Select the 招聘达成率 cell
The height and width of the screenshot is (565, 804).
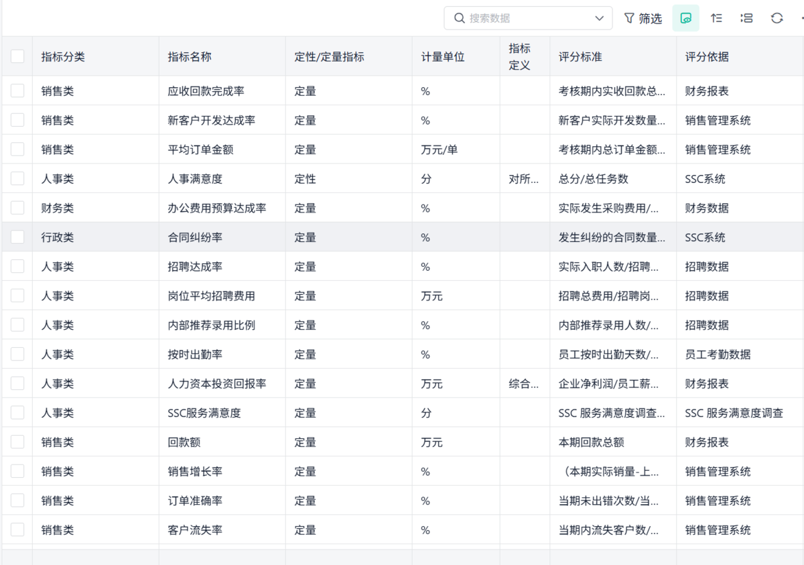tap(222, 266)
